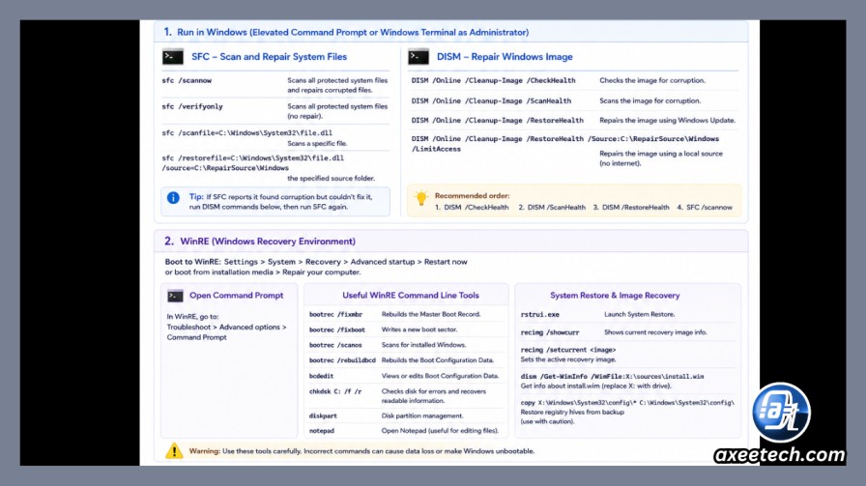Image resolution: width=866 pixels, height=486 pixels.
Task: Select the 'SFC – Scan and Repair System Files' heading
Action: pyautogui.click(x=269, y=57)
